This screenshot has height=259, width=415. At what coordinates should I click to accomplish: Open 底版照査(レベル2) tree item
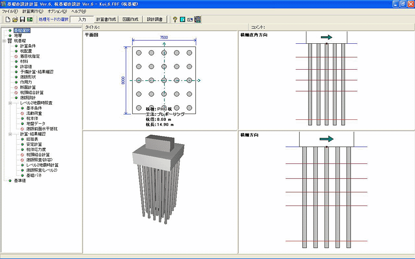(x=42, y=170)
